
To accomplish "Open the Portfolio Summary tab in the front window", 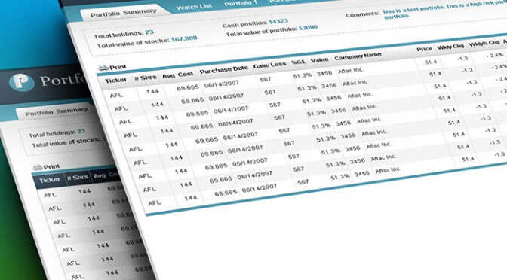I will click(123, 14).
